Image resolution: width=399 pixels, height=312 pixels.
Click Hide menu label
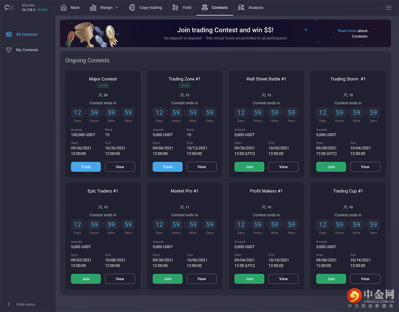coord(26,304)
